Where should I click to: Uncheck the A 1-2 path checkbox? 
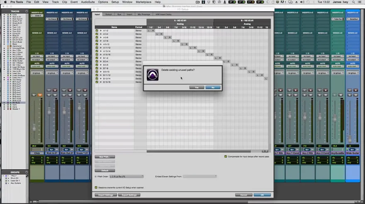[97, 31]
